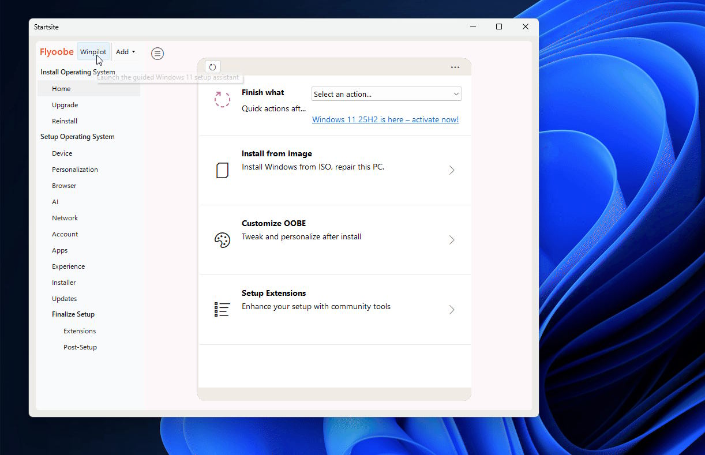Expand the Customize OOBE chevron arrow
This screenshot has width=705, height=455.
click(x=452, y=240)
